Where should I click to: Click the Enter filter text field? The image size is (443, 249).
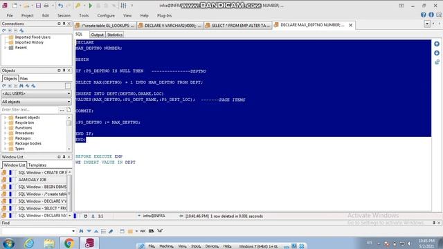(x=30, y=109)
